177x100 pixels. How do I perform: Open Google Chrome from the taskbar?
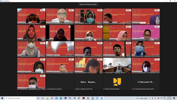point(79,98)
